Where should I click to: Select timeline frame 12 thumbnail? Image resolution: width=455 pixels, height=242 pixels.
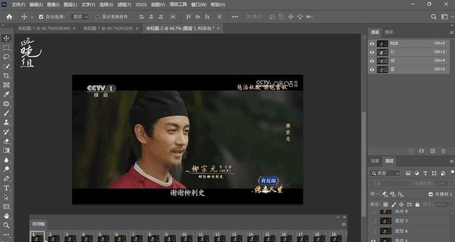(220, 237)
